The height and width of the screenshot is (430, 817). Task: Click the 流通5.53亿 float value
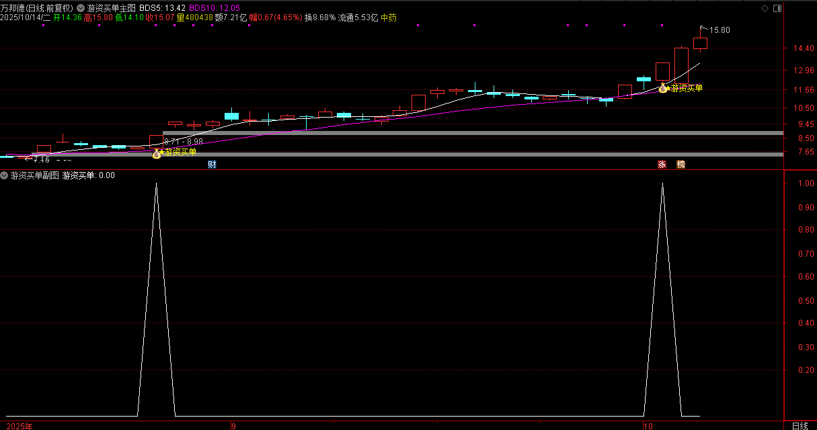358,18
